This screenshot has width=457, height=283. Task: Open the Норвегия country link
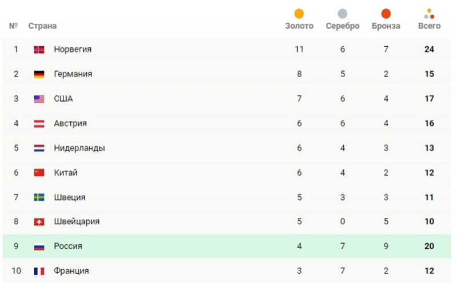tap(73, 50)
